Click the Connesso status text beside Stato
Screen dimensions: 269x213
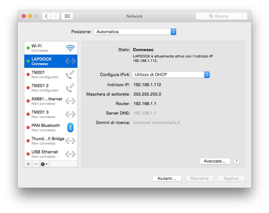143,50
